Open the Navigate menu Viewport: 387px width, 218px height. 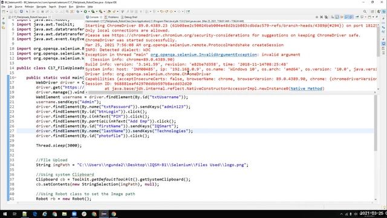tap(41, 7)
